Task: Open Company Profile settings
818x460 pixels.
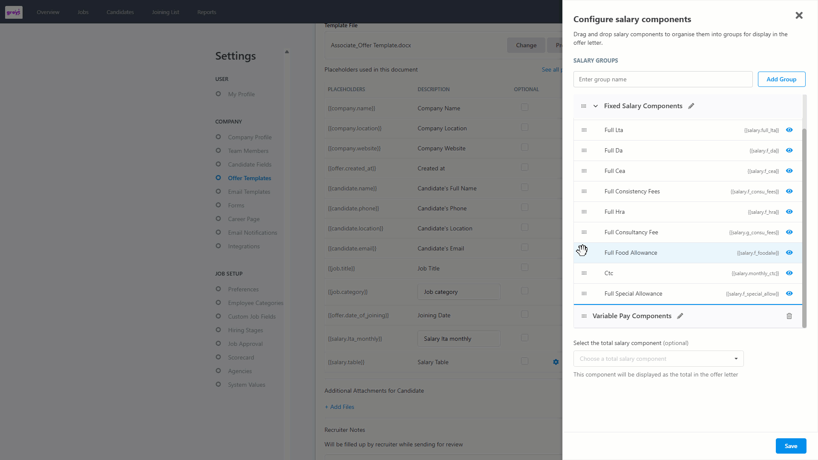Action: (x=250, y=137)
